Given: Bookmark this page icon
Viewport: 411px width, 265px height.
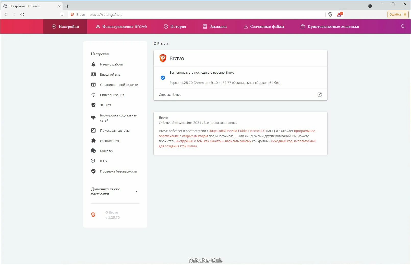Looking at the screenshot, I should coord(62,15).
